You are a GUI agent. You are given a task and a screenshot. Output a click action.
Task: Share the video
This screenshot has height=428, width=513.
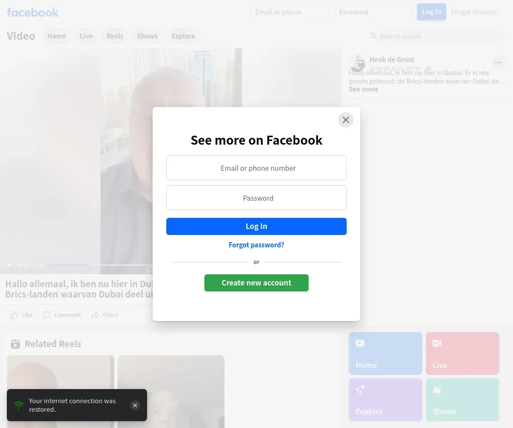pyautogui.click(x=105, y=315)
